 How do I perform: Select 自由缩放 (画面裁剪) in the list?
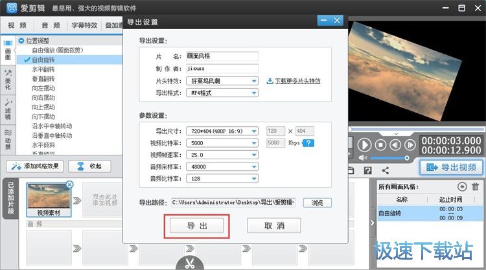(57, 50)
